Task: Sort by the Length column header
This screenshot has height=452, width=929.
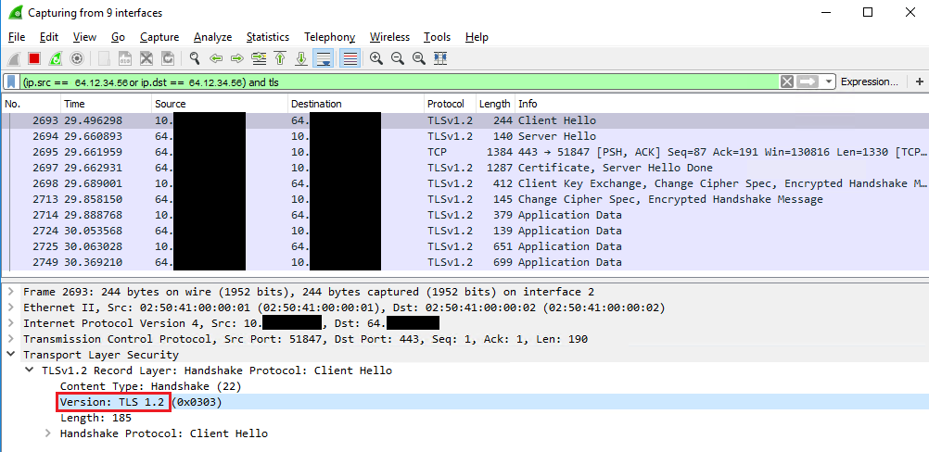Action: 495,104
